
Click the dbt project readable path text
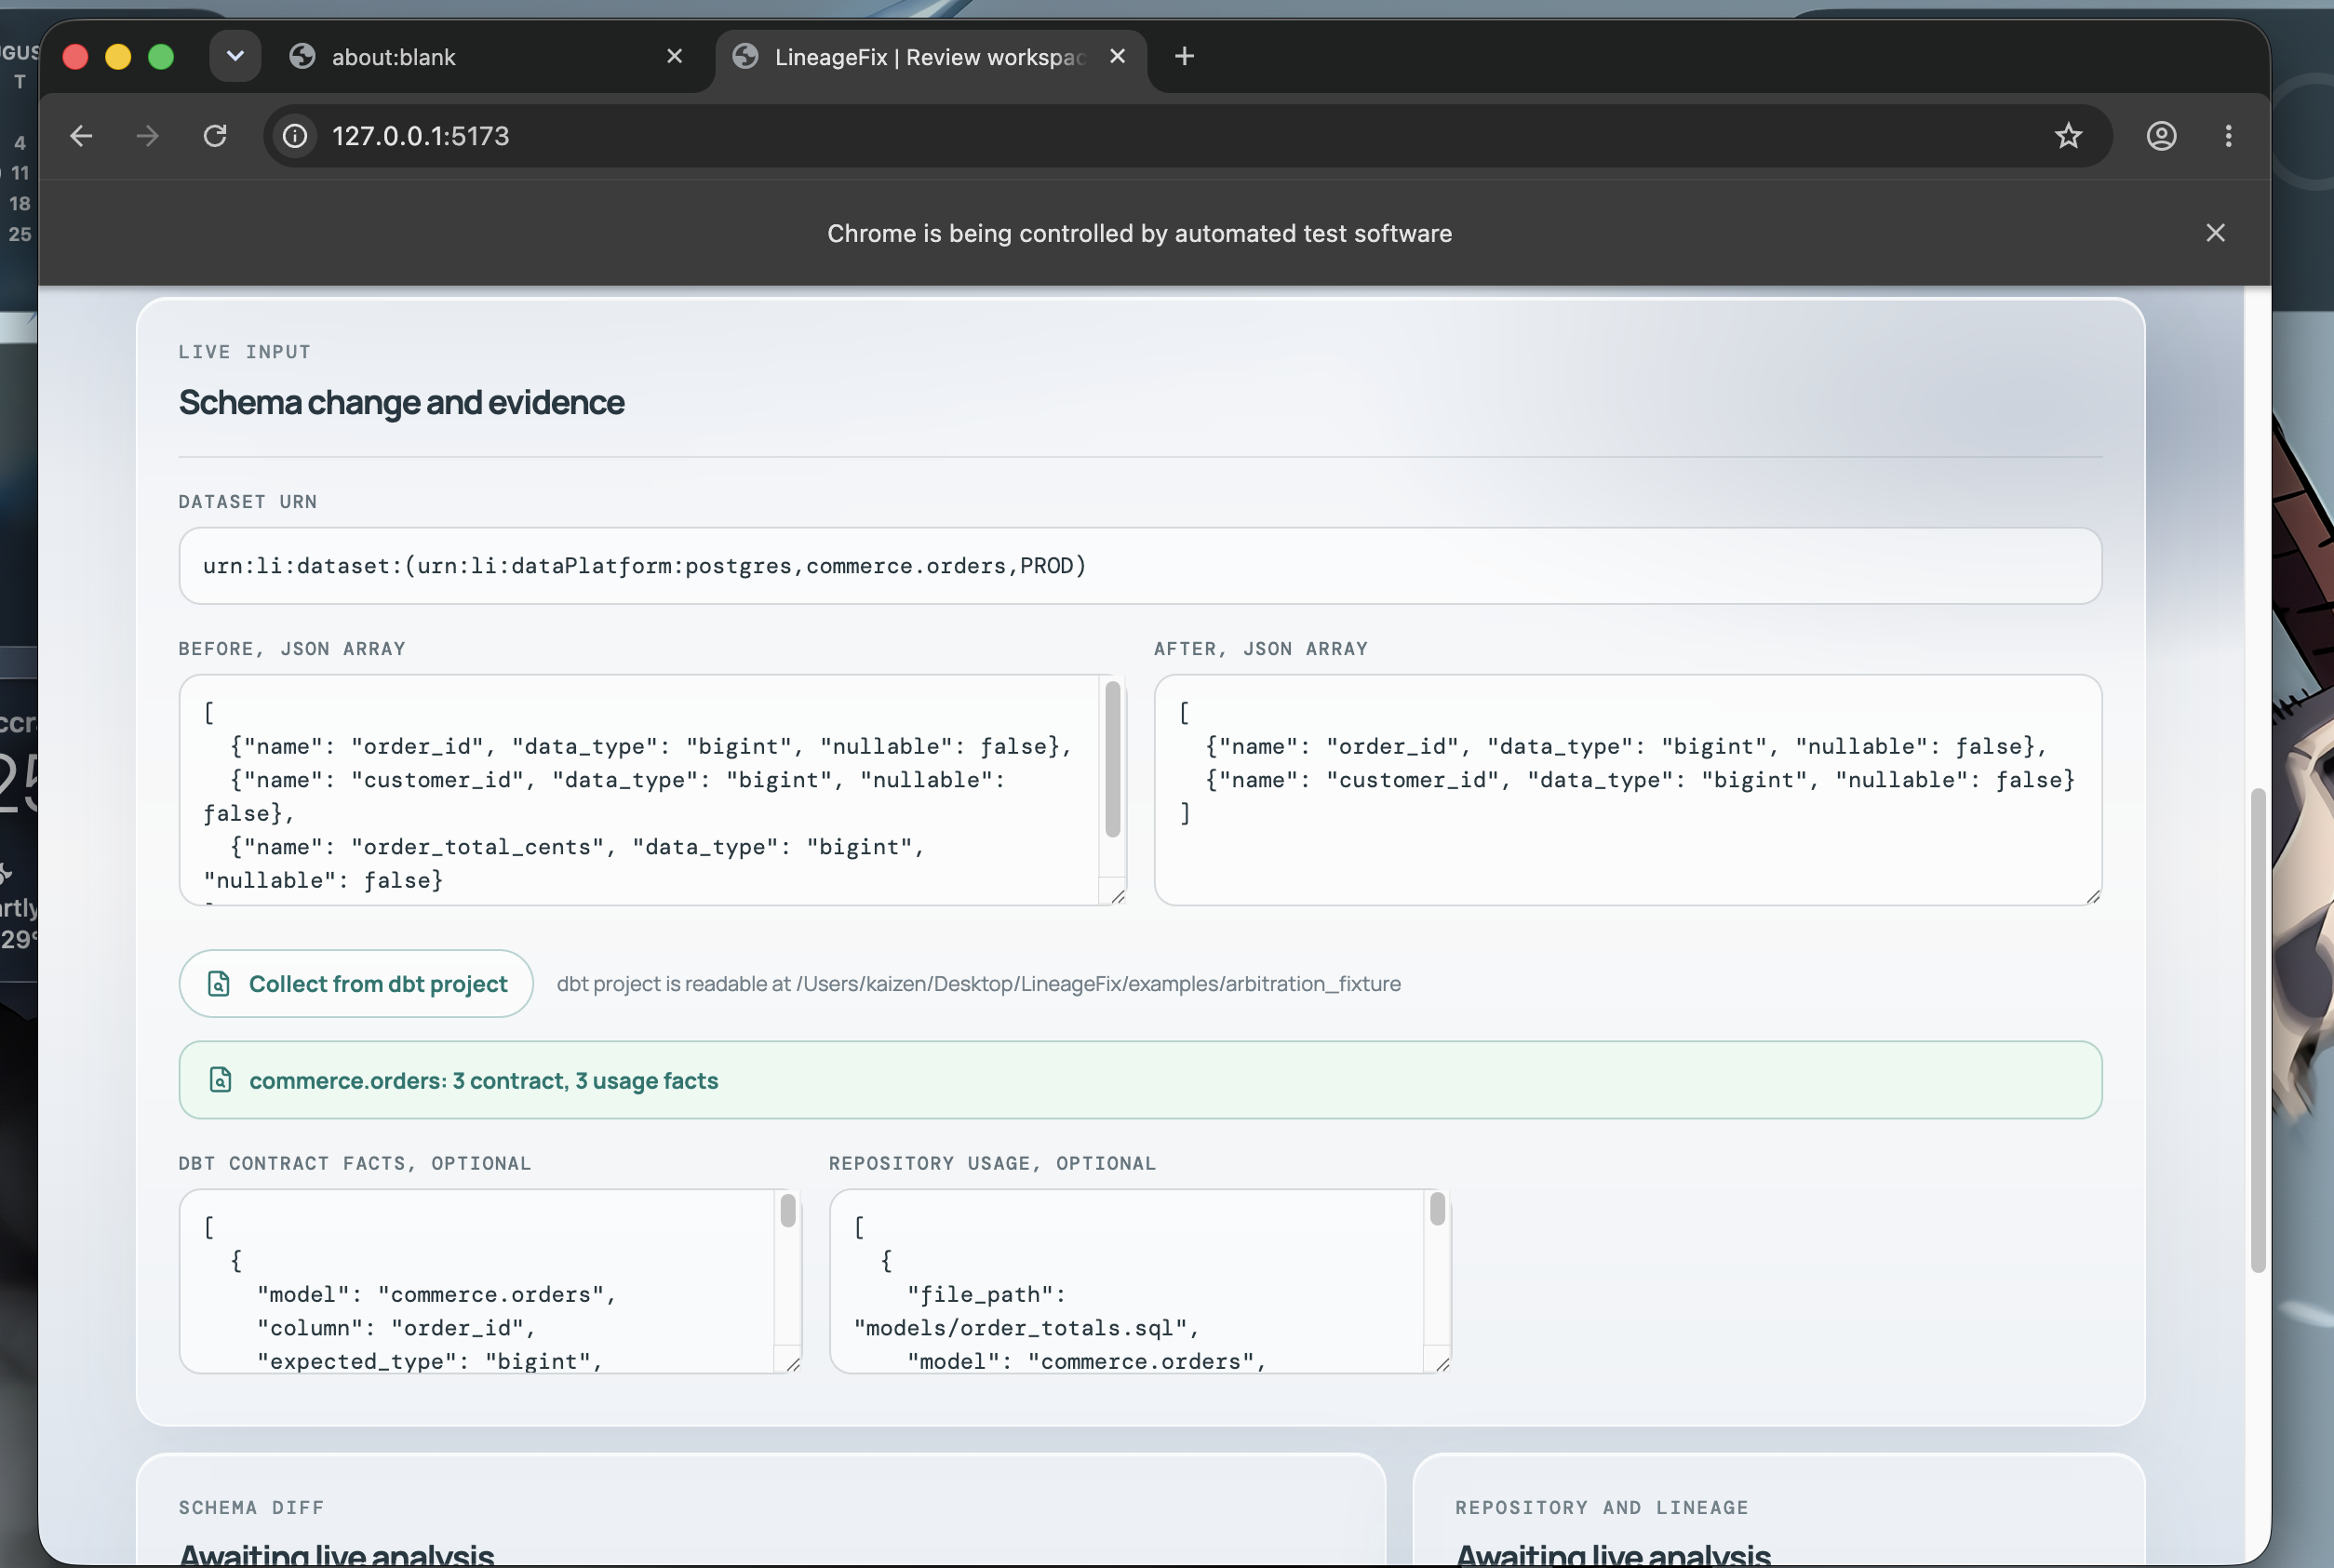pos(978,984)
